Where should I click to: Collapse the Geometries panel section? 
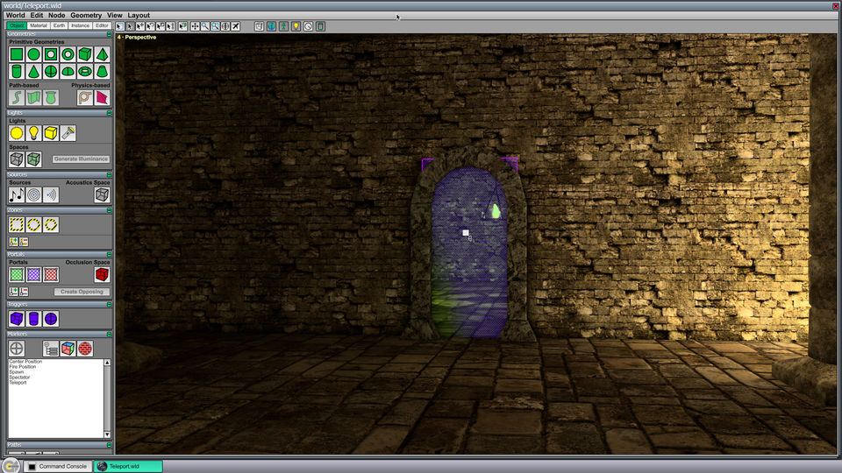pos(109,34)
